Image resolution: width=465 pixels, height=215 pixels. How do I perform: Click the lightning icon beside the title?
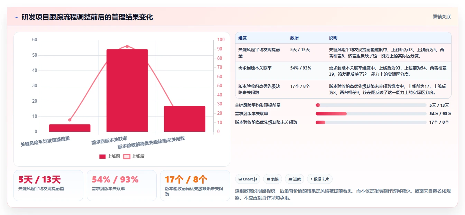coord(16,17)
